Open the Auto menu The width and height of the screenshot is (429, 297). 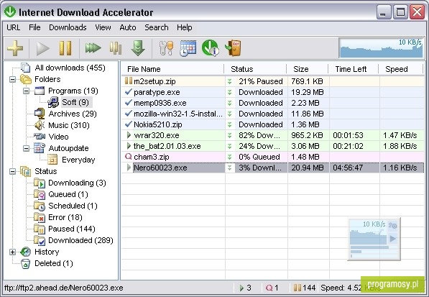coord(128,27)
